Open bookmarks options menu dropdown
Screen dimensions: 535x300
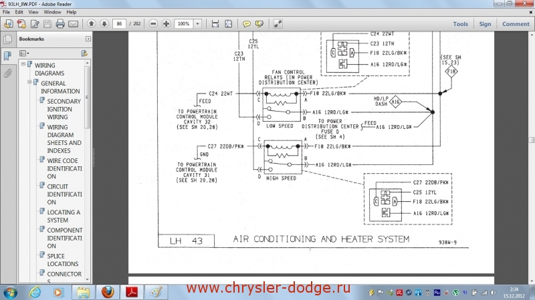tap(24, 53)
